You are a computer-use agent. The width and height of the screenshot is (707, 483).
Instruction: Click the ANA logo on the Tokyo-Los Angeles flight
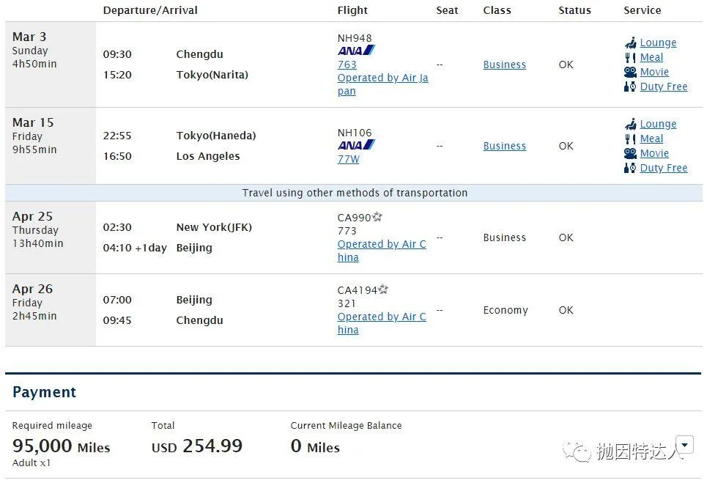tap(356, 144)
